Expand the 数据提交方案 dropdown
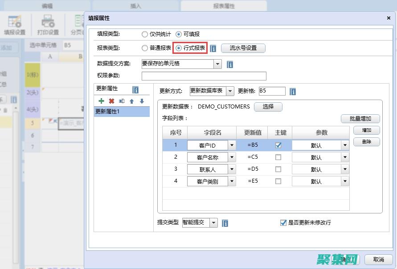Screen dimensions: 397x269 tap(217, 64)
